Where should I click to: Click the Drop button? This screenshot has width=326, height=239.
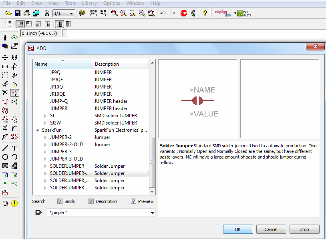(x=304, y=229)
